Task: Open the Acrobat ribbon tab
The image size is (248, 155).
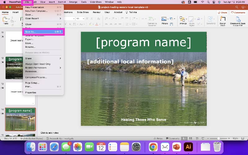Action: point(118,12)
